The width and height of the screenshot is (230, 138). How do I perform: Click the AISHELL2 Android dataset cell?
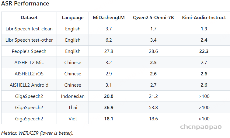[x=29, y=85]
